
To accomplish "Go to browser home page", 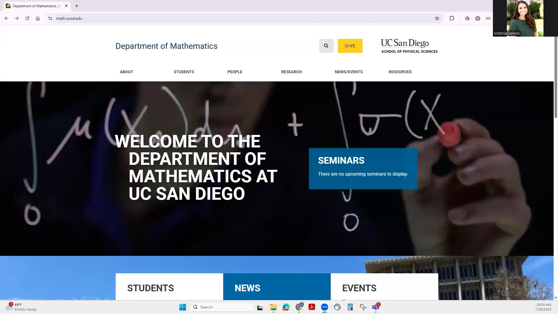I will click(x=38, y=18).
